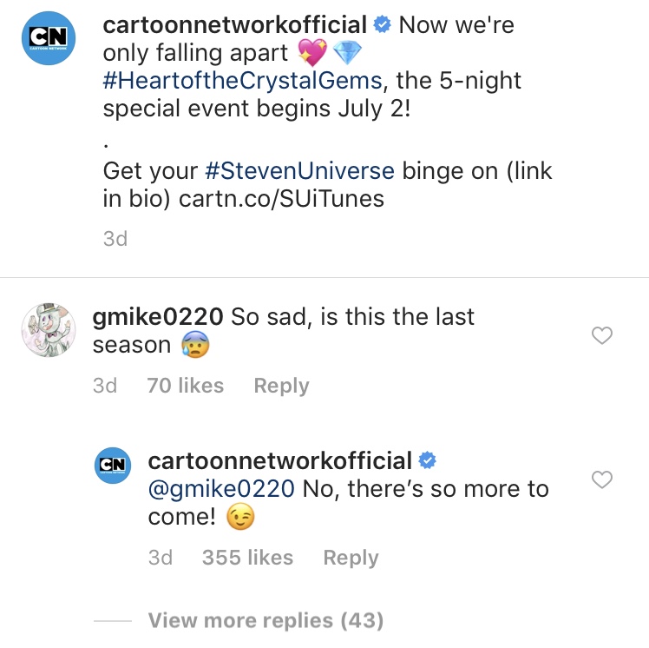View the 355 likes list
The height and width of the screenshot is (648, 649).
coord(247,558)
